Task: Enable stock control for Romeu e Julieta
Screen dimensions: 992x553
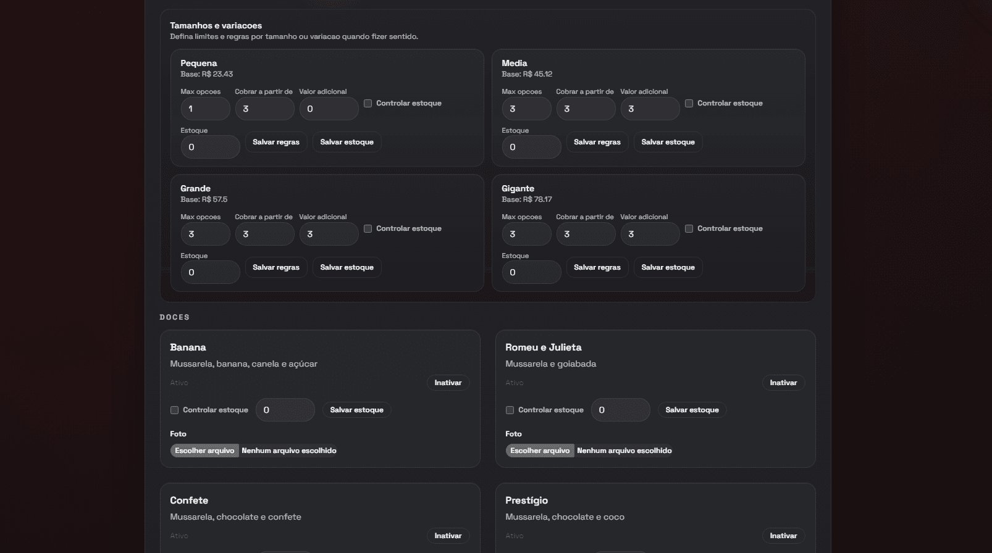Action: click(x=510, y=410)
